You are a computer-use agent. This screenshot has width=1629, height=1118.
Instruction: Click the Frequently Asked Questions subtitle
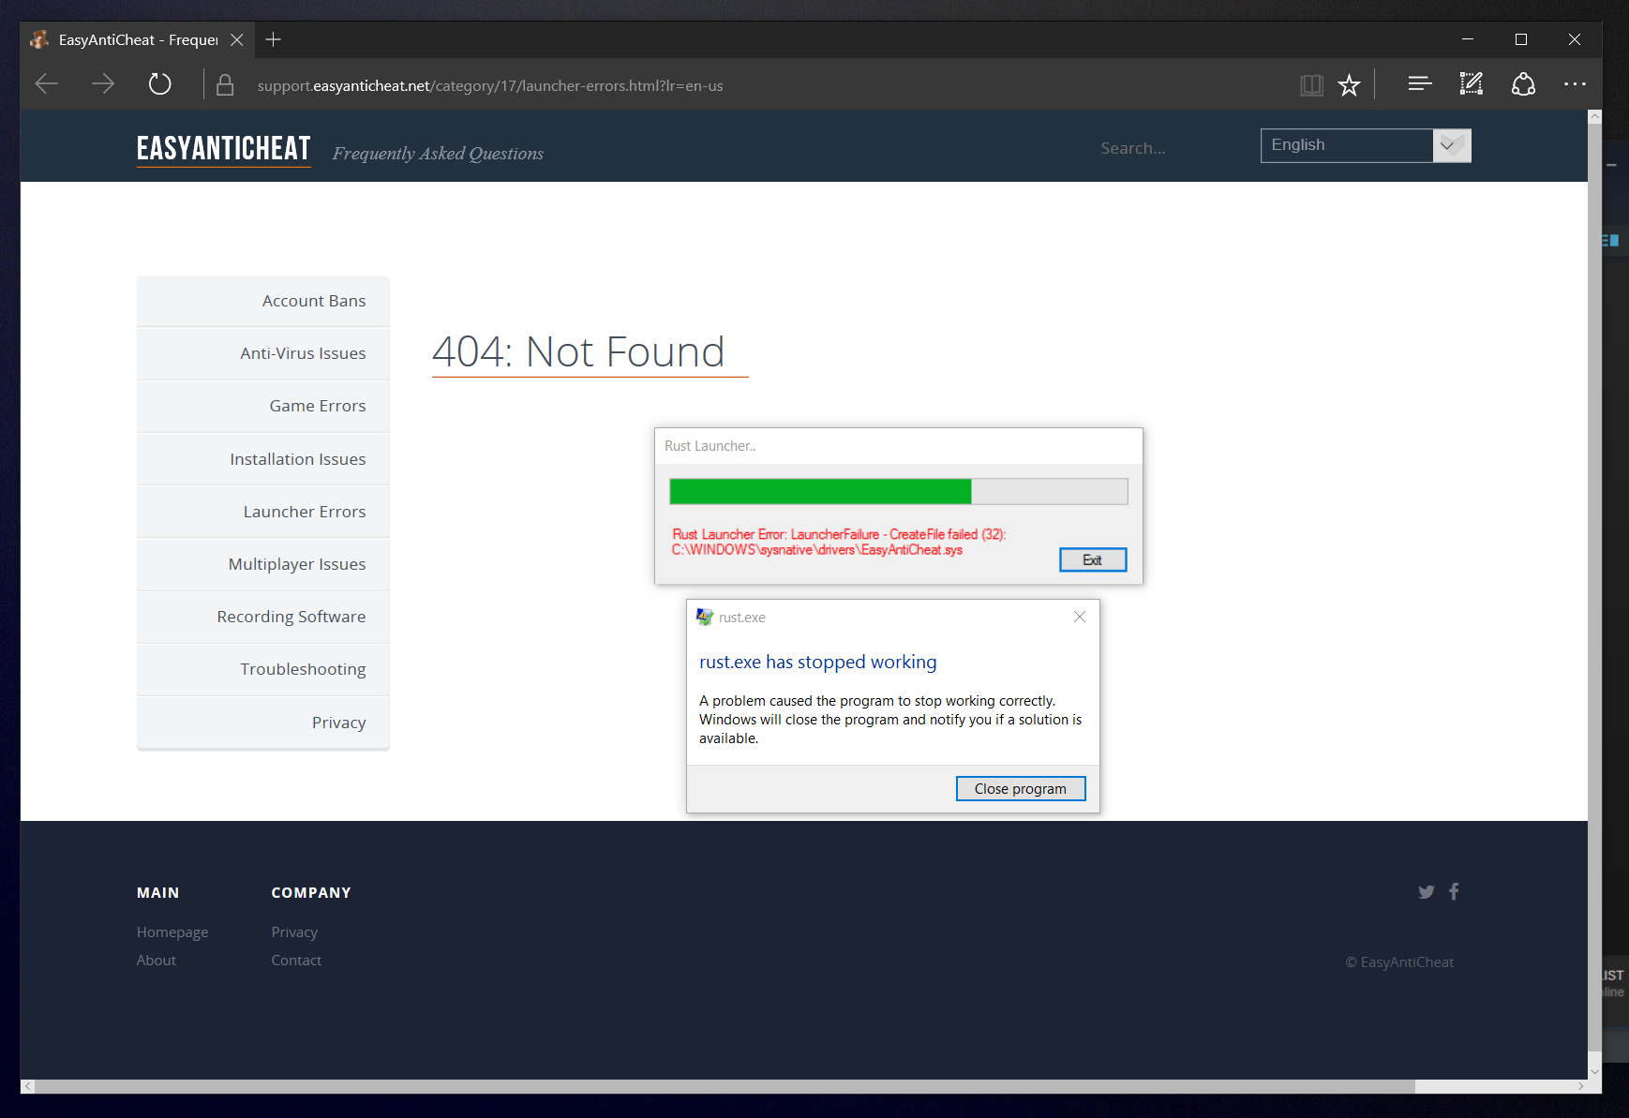pyautogui.click(x=438, y=154)
